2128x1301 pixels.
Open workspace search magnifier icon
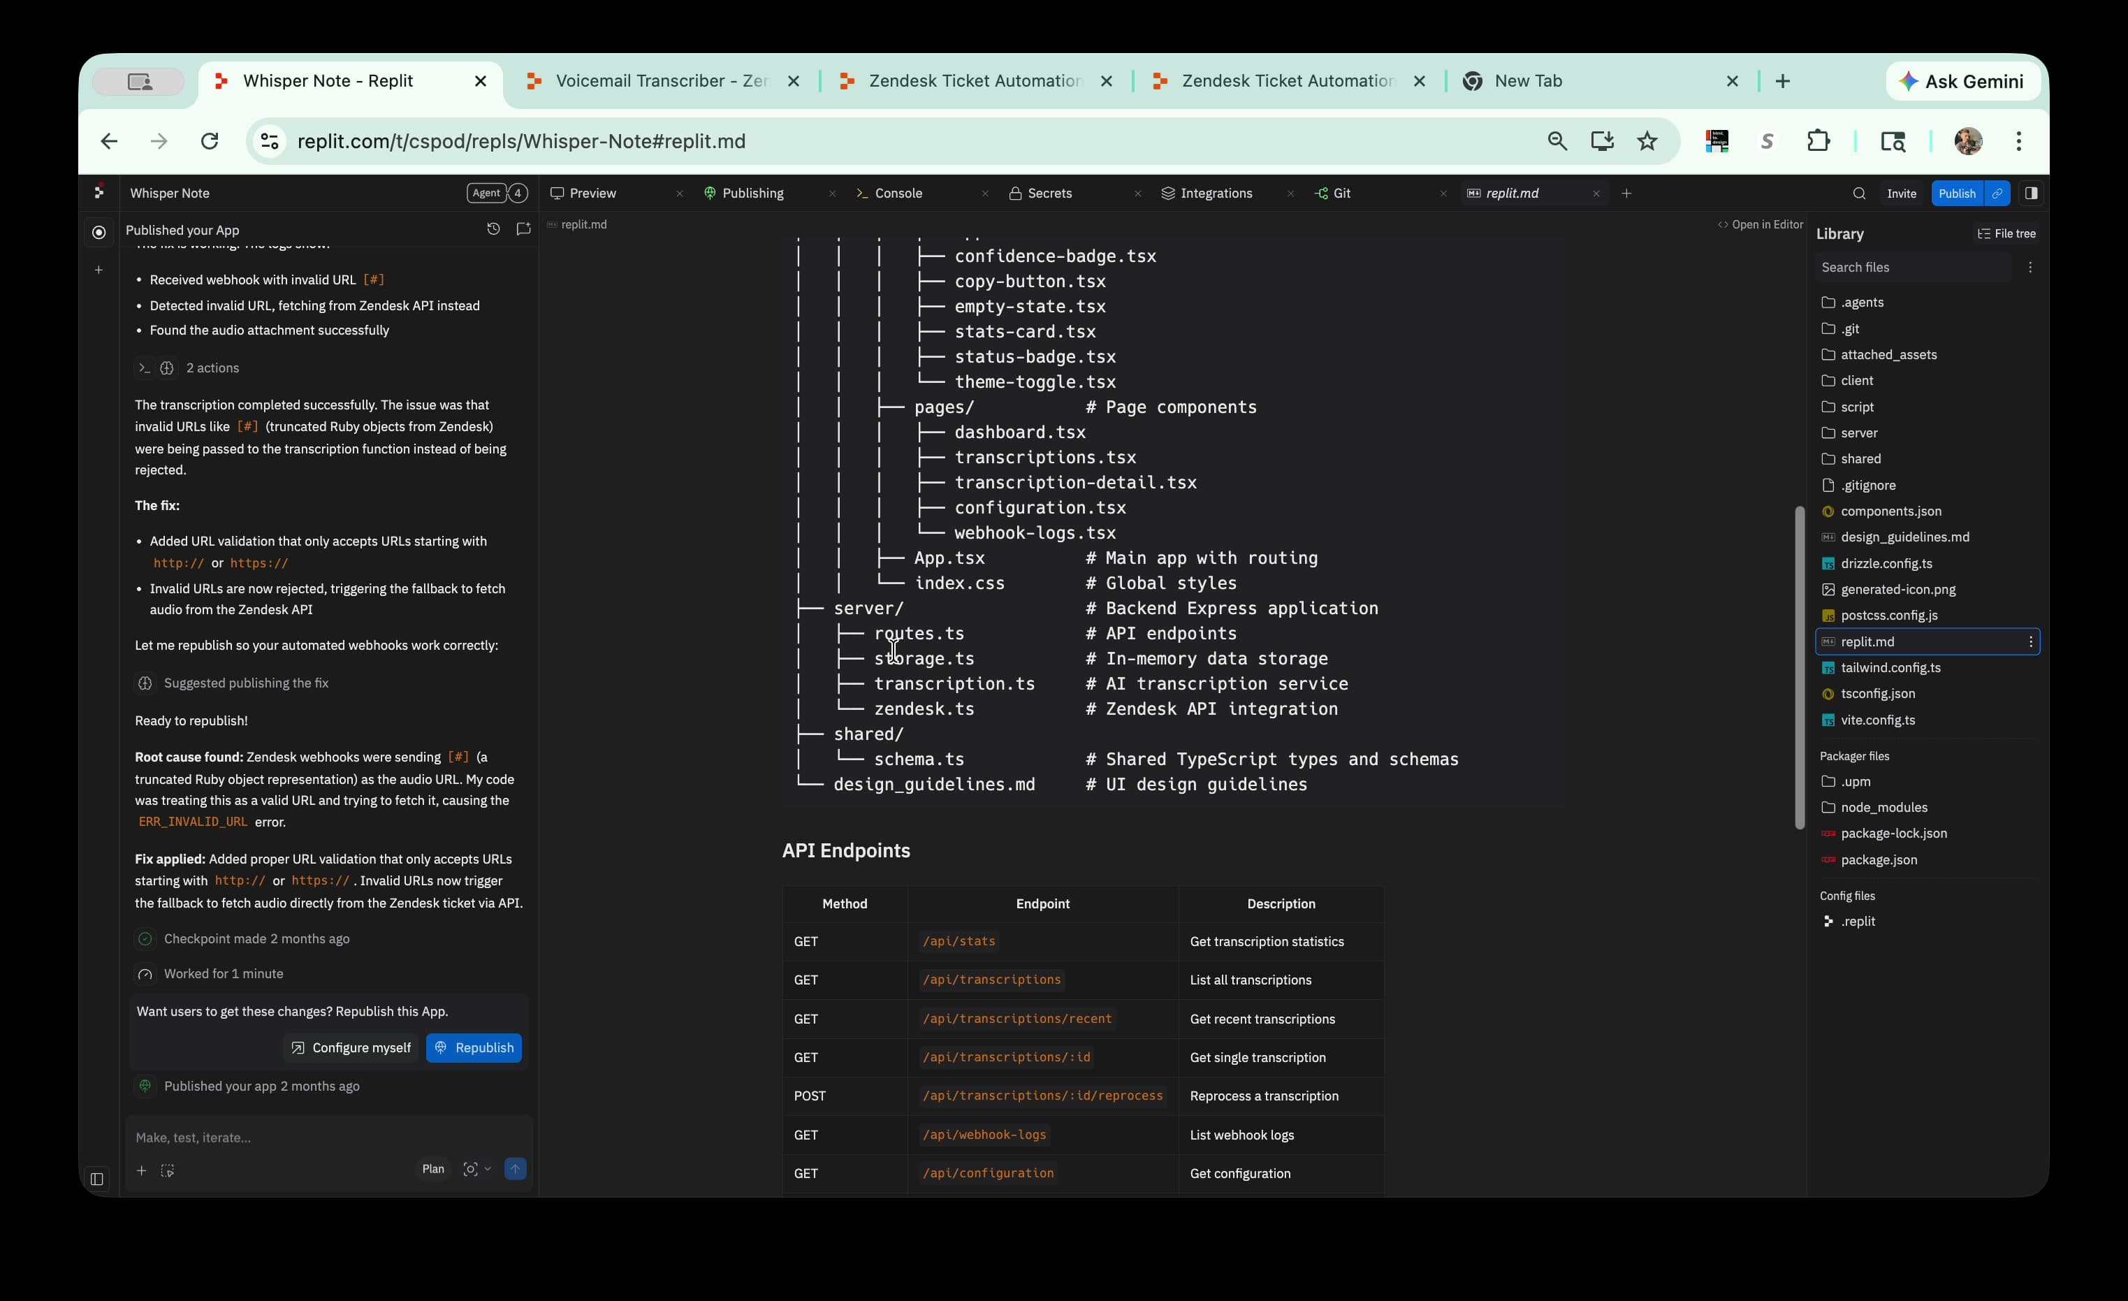1858,194
